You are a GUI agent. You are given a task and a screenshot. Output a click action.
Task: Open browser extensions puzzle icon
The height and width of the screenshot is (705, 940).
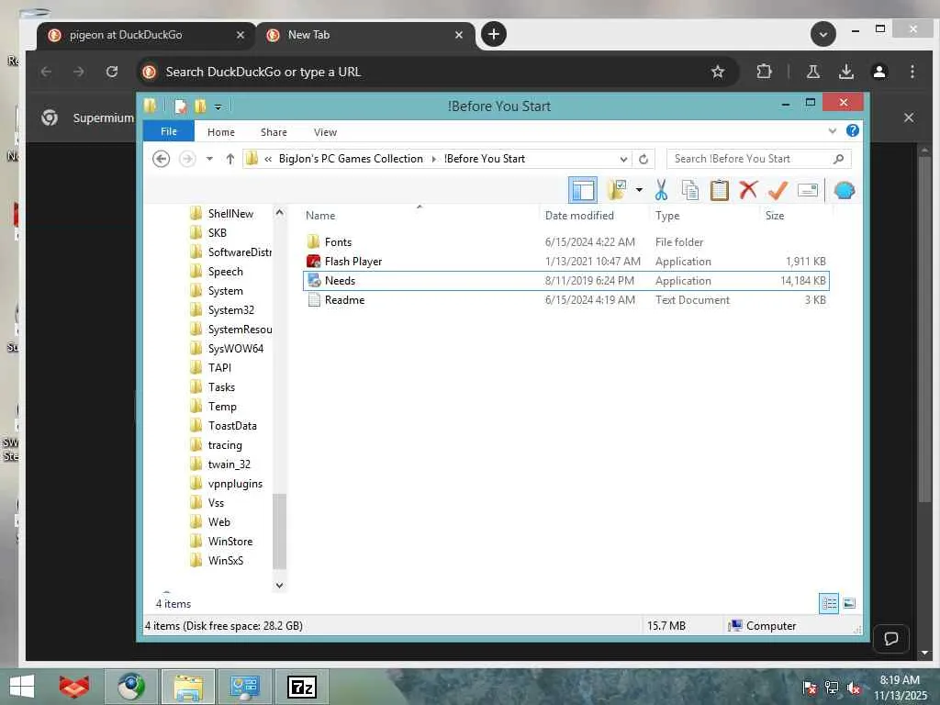pos(764,72)
